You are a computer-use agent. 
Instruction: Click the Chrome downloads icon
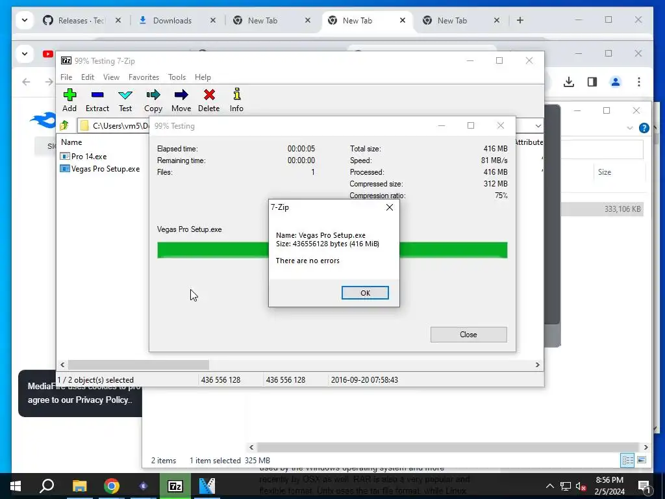pyautogui.click(x=569, y=82)
